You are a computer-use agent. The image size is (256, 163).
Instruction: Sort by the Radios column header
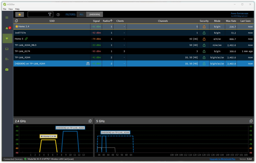[108, 21]
